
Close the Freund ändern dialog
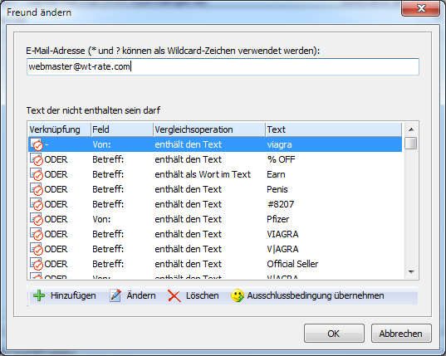click(421, 8)
